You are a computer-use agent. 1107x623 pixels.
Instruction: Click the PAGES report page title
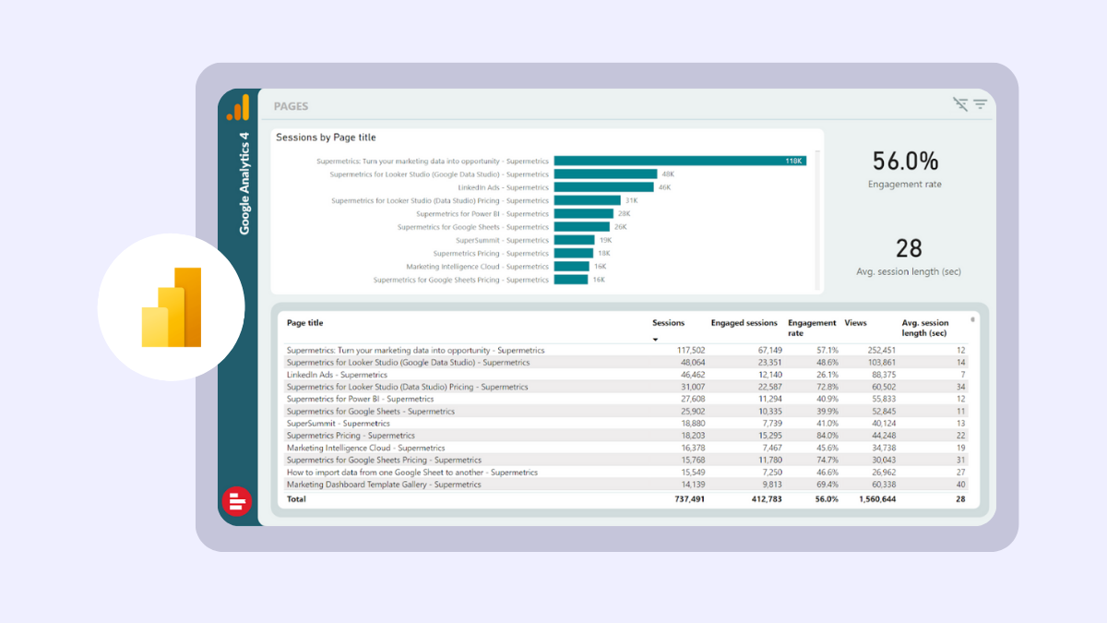tap(291, 107)
